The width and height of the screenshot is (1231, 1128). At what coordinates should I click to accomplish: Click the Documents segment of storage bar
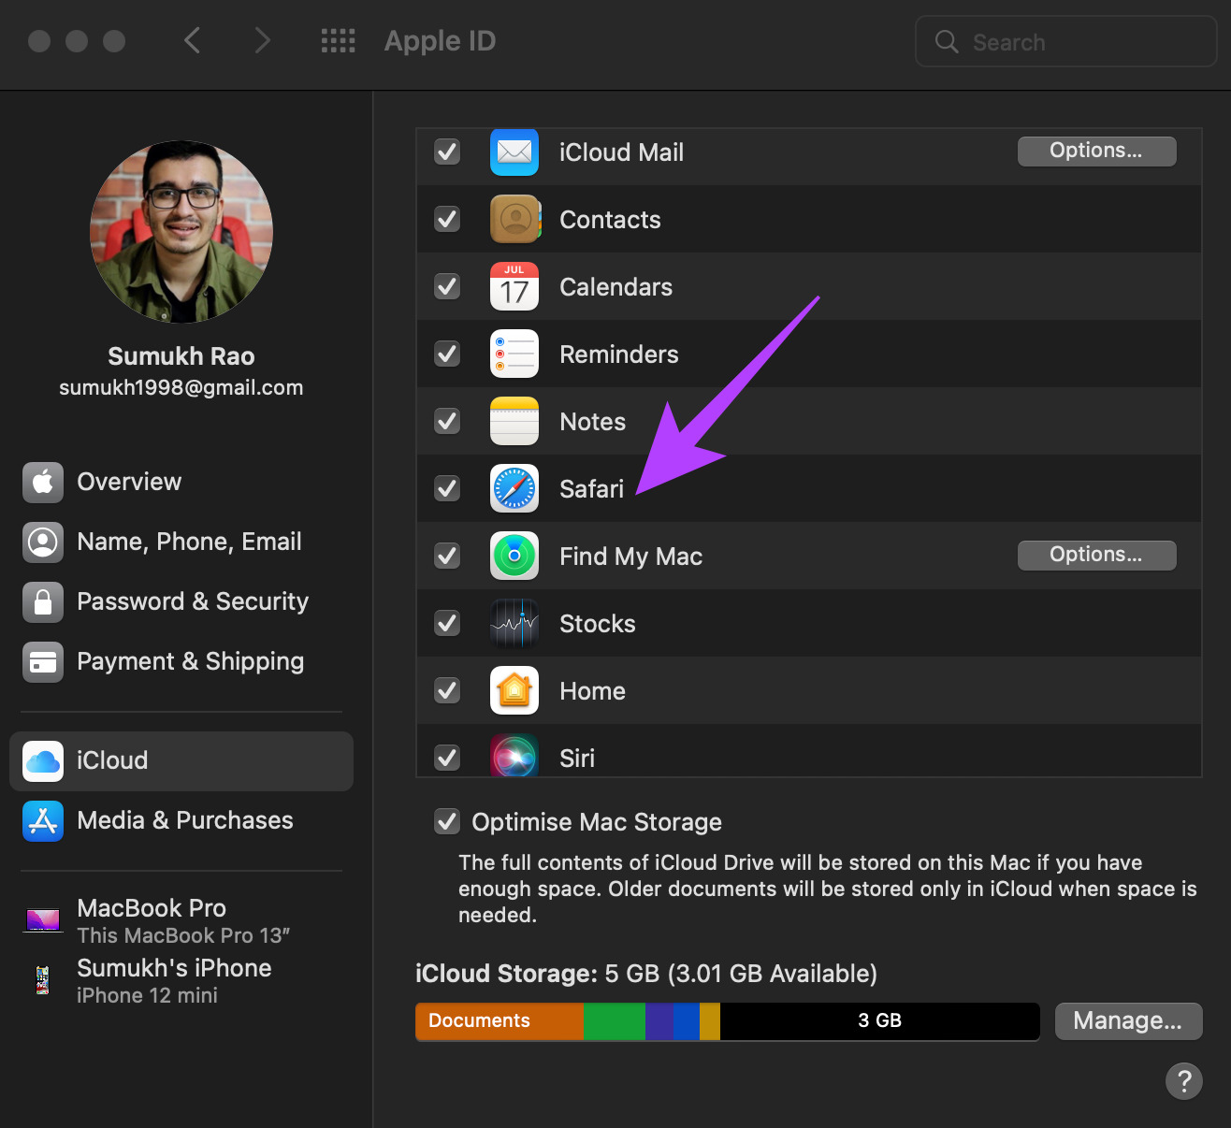[500, 1021]
